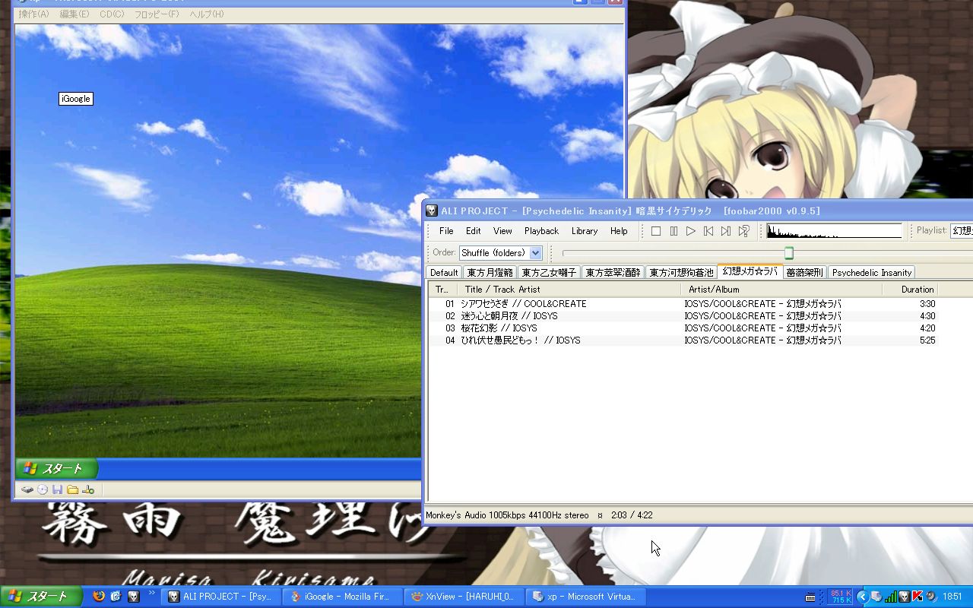
Task: Open フロッピー(F) menu in Virtual PC window
Action: [157, 14]
